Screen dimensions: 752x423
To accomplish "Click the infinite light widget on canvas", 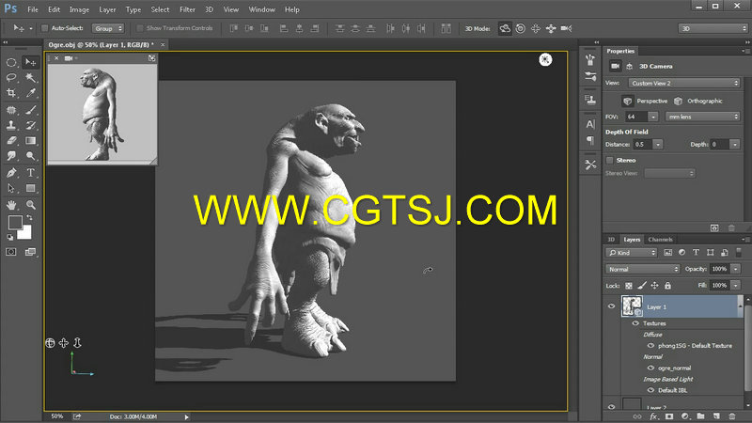I will pyautogui.click(x=545, y=59).
